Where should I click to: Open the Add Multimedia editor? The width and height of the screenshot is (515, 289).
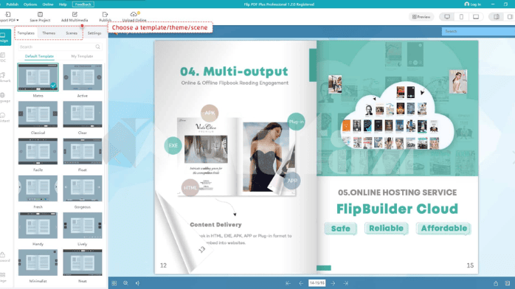pos(75,17)
